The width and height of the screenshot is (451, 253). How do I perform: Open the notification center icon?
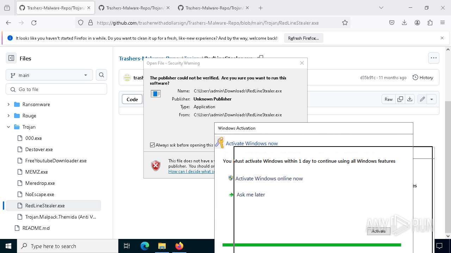pyautogui.click(x=439, y=246)
